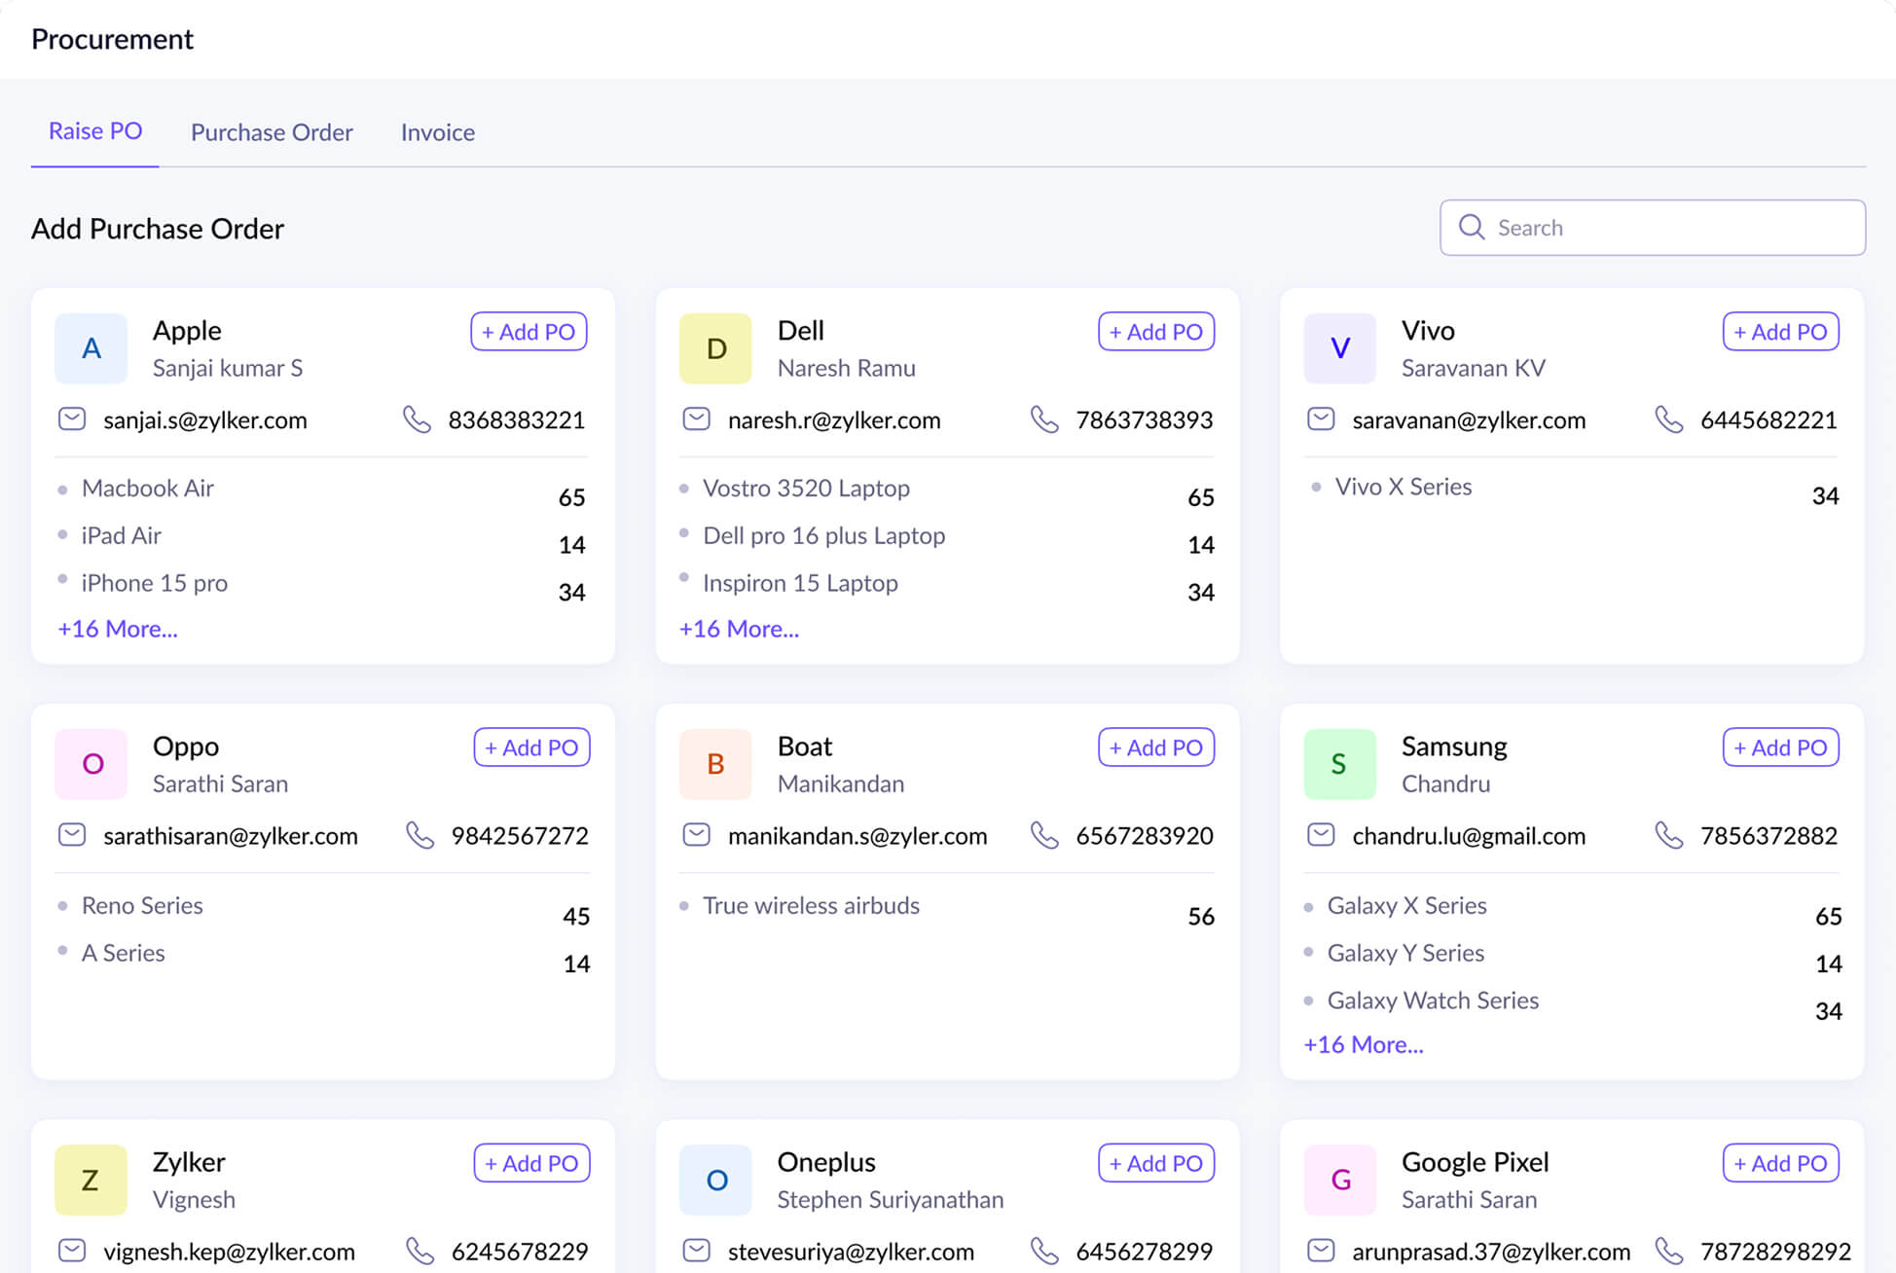
Task: Click the Zylker vendor avatar letter Z
Action: pyautogui.click(x=91, y=1180)
